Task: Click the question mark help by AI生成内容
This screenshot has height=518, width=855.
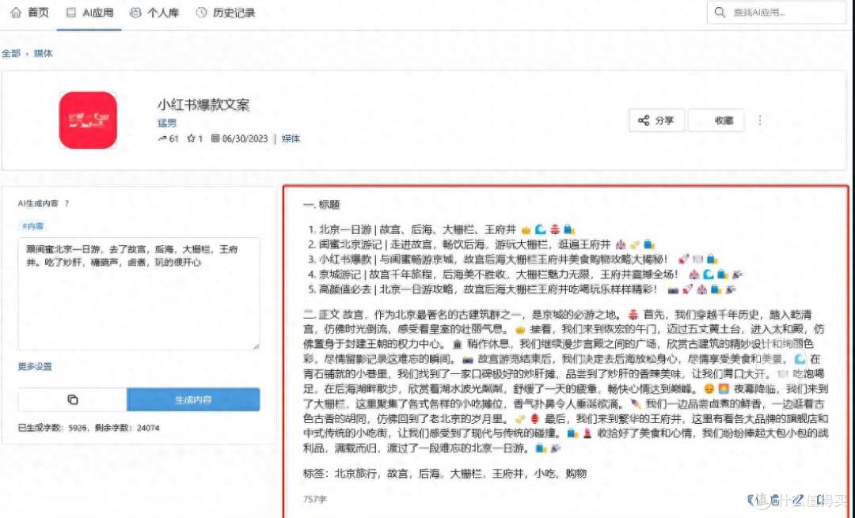Action: [x=66, y=203]
